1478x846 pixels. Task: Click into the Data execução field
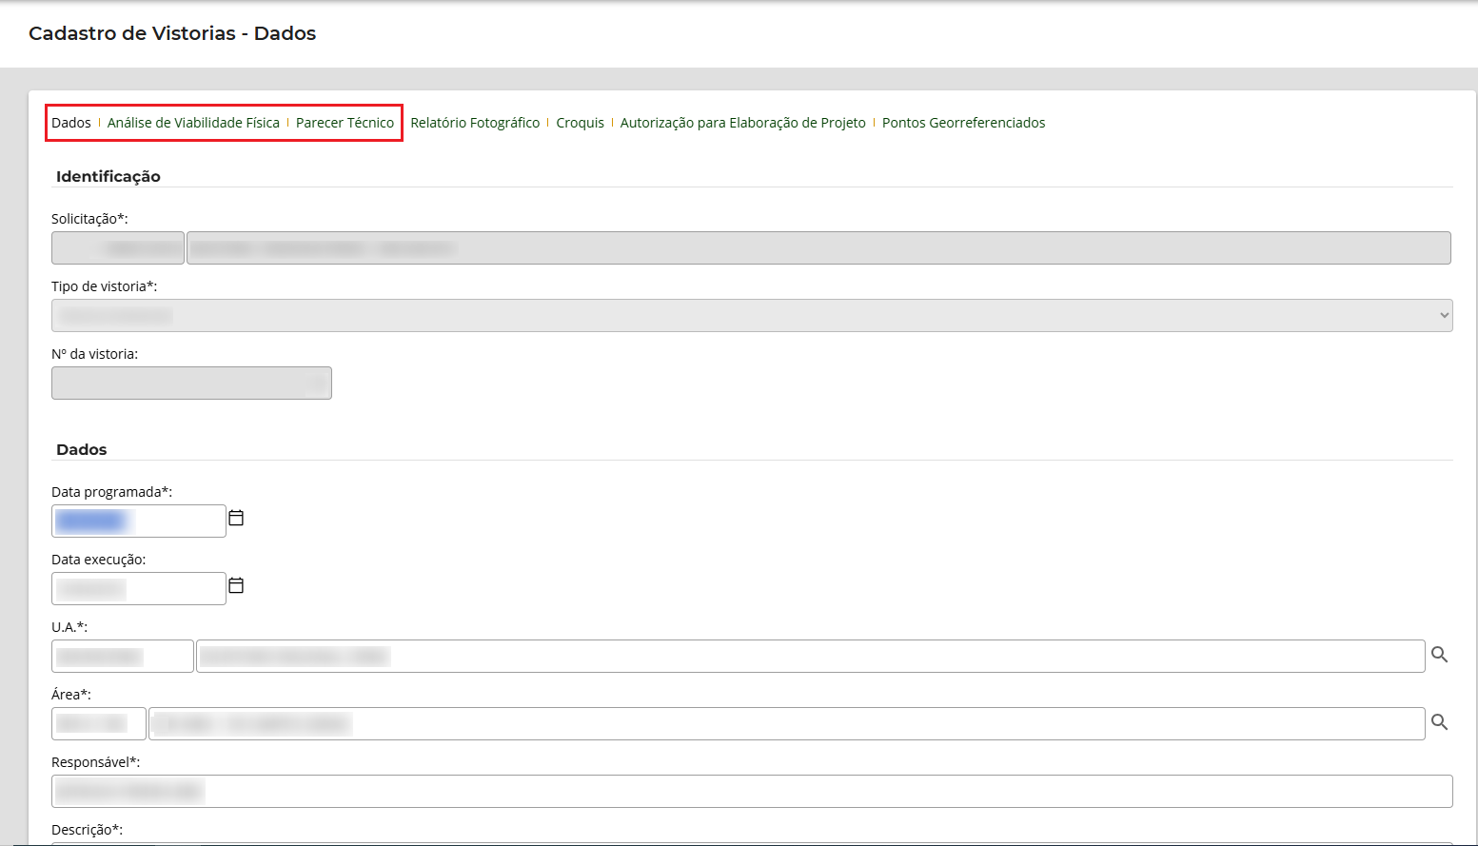tap(139, 589)
